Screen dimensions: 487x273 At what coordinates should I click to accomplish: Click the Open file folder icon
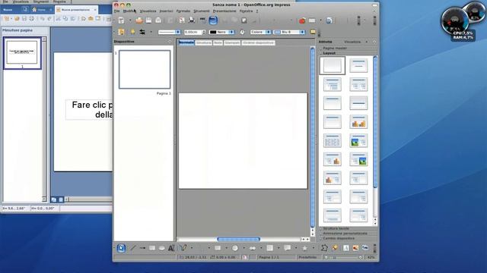pyautogui.click(x=139, y=20)
